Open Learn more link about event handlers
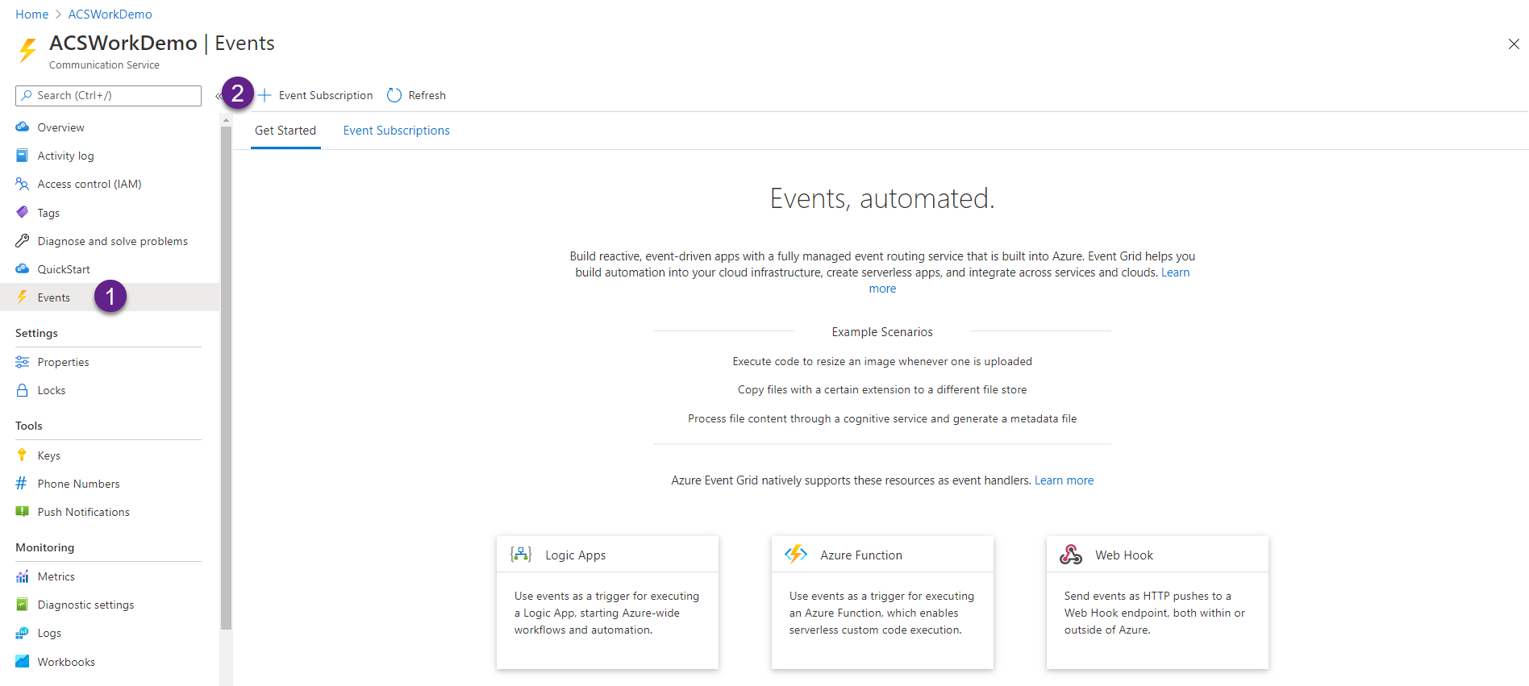Image resolution: width=1529 pixels, height=686 pixels. [1064, 480]
